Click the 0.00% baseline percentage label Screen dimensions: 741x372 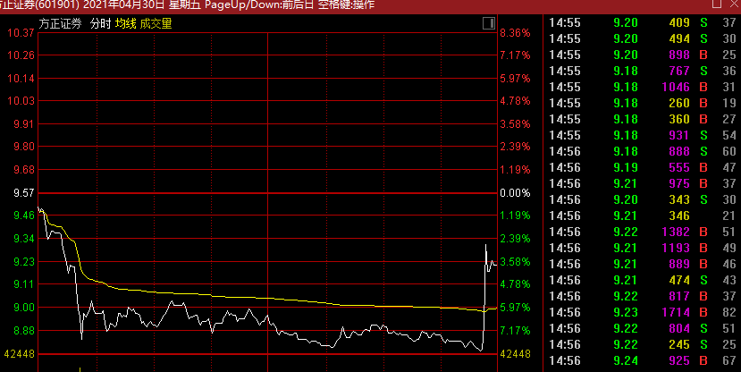[x=515, y=192]
